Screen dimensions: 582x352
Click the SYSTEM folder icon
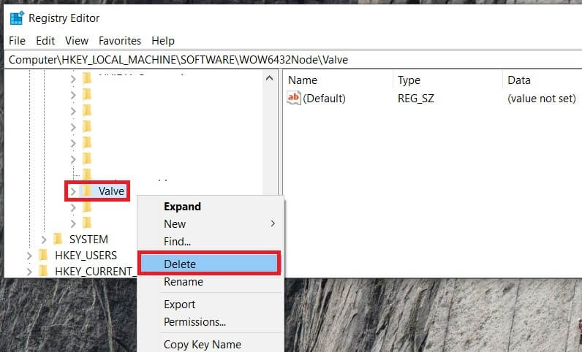[58, 240]
